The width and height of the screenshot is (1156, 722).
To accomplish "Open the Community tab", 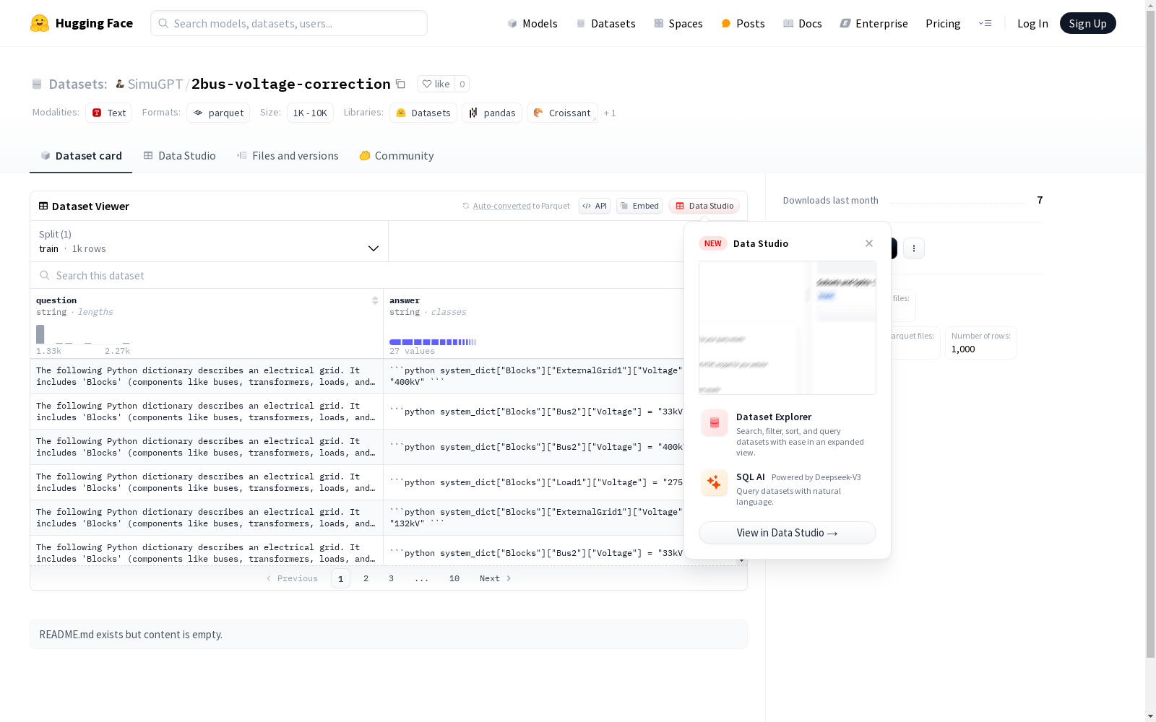I will [x=397, y=155].
